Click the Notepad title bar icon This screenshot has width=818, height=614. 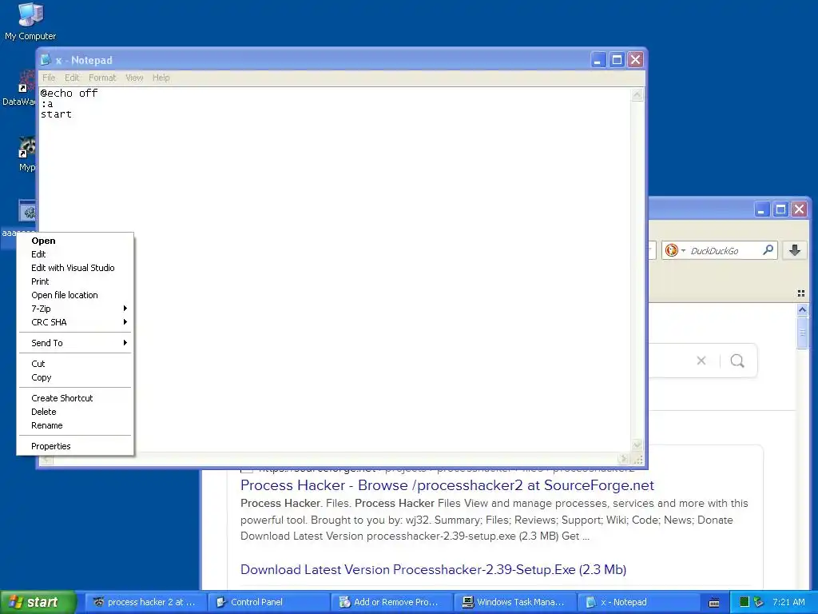pos(46,60)
